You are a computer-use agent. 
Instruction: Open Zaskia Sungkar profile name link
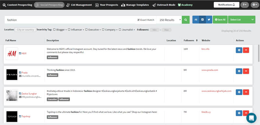point(29,94)
